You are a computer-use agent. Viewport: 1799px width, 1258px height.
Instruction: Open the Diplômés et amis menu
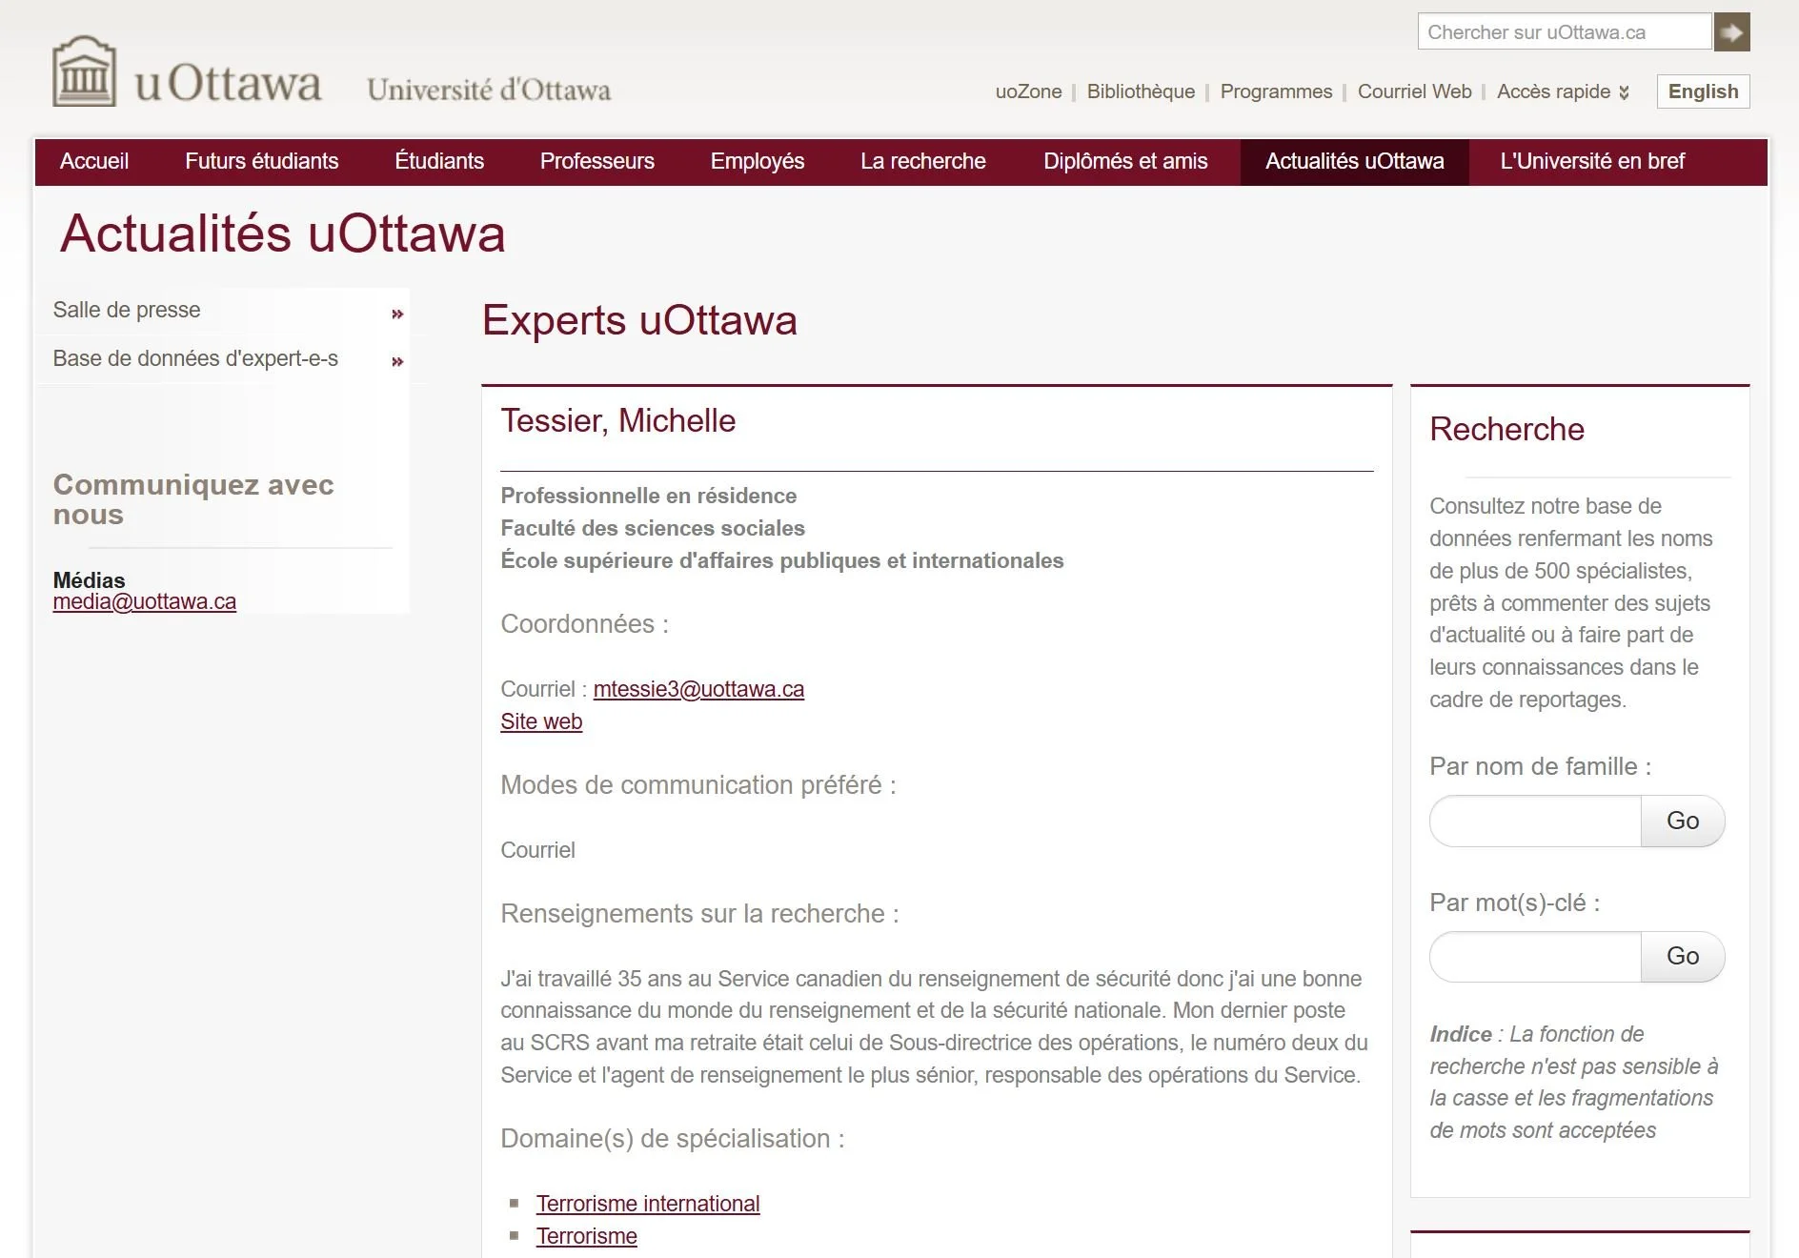point(1125,161)
